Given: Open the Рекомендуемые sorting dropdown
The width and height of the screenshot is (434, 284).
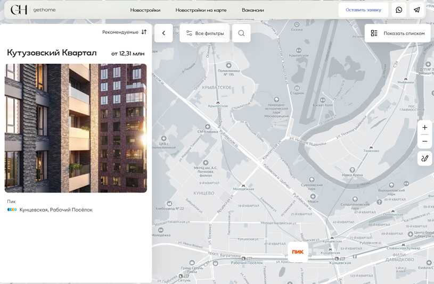Looking at the screenshot, I should click(124, 32).
